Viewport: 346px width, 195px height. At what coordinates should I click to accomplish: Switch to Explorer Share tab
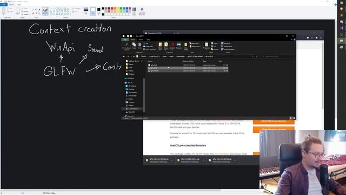(141, 40)
